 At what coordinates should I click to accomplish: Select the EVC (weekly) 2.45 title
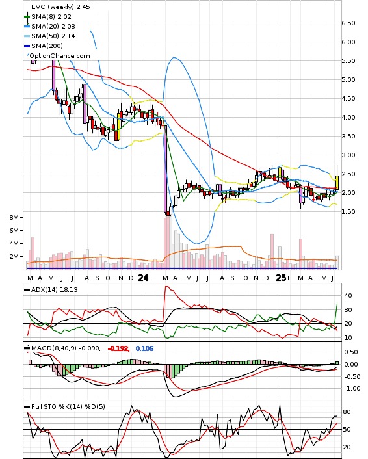60,7
